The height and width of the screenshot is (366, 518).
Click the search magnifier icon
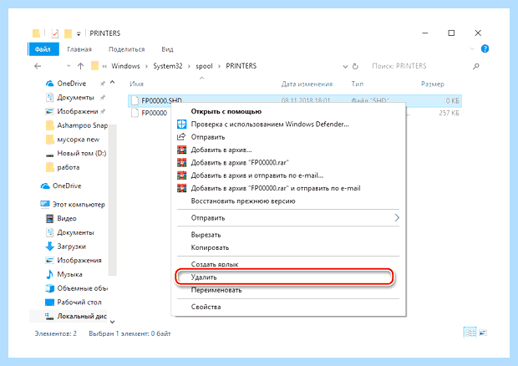point(475,66)
